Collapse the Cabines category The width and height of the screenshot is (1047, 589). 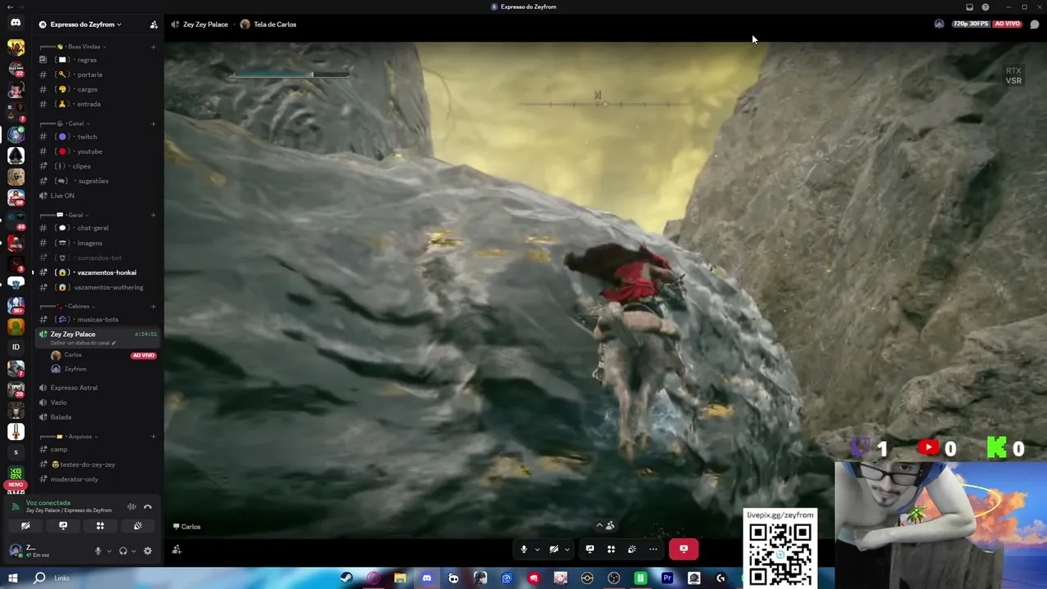[79, 307]
